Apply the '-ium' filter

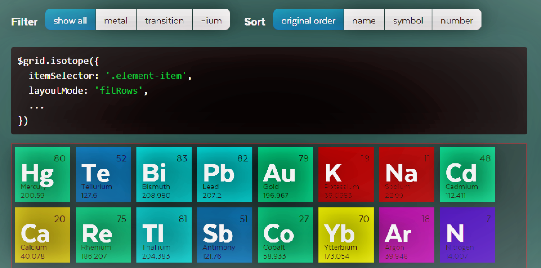[x=211, y=20]
